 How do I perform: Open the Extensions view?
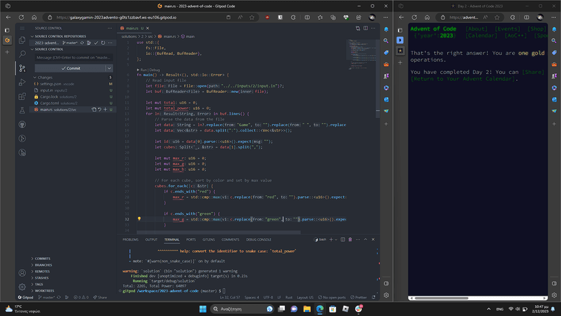22,96
